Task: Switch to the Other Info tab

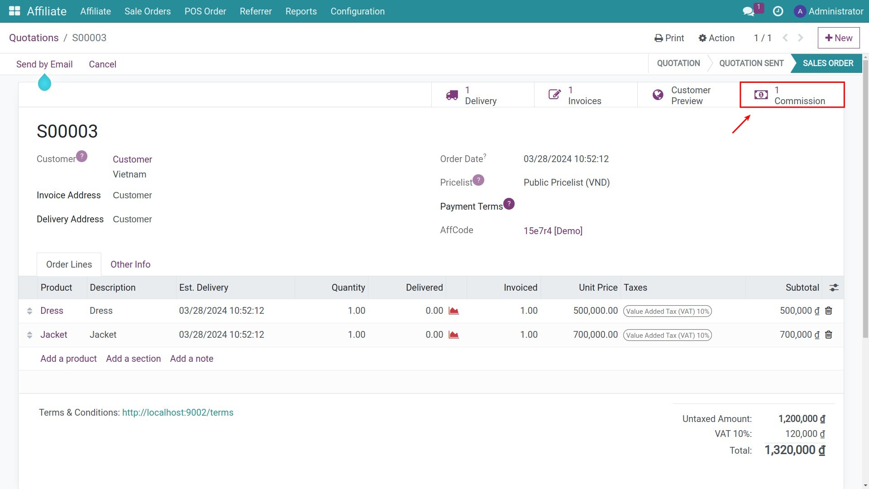Action: point(130,264)
